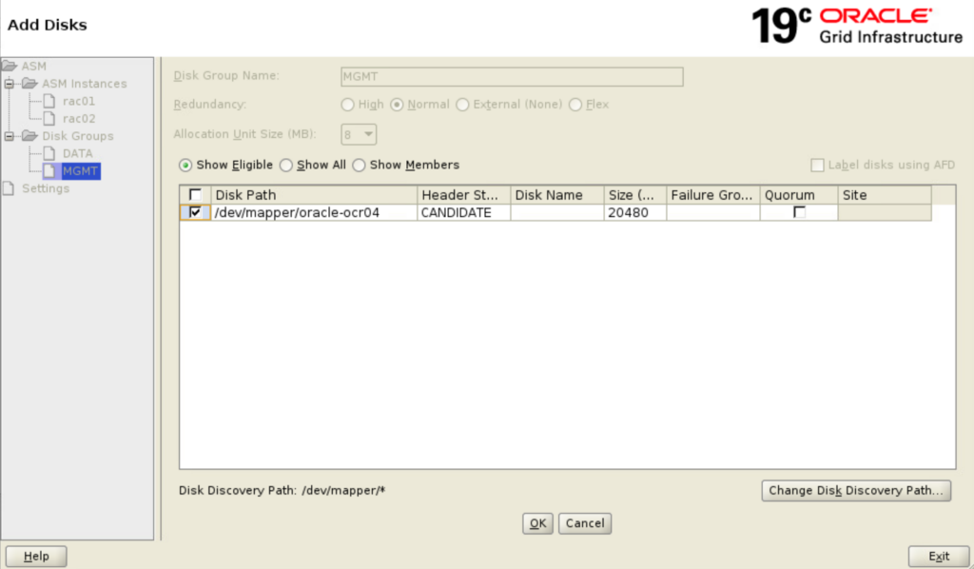Toggle the select-all checkbox in table header
This screenshot has height=569, width=974.
pos(195,195)
